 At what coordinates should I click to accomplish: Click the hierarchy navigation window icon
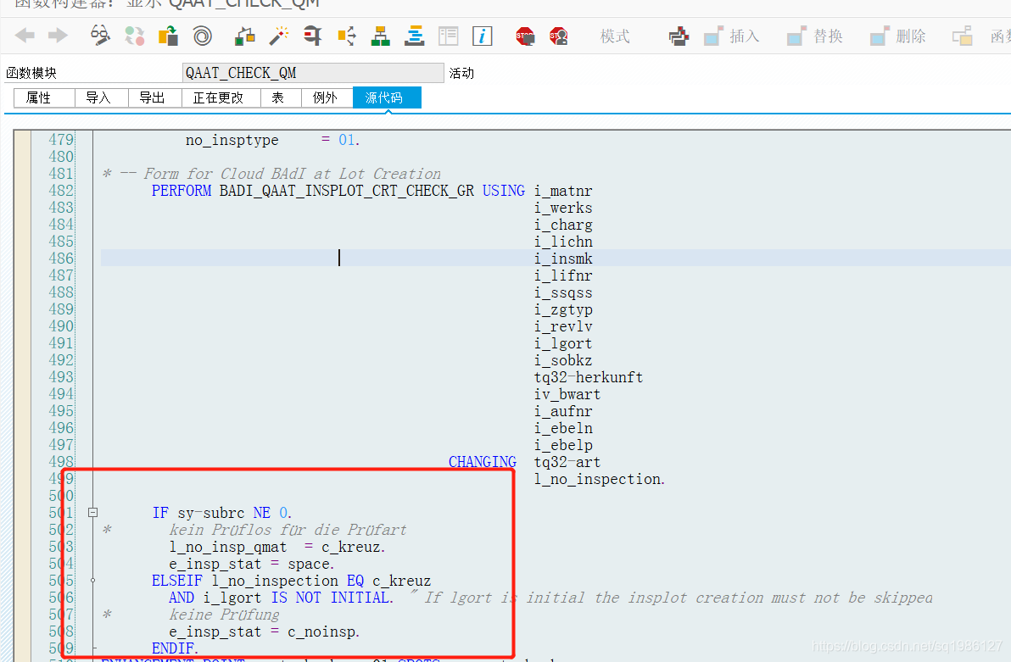point(381,36)
